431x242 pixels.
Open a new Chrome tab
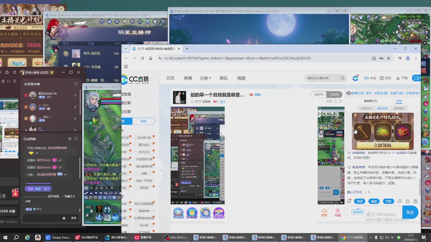tap(187, 49)
